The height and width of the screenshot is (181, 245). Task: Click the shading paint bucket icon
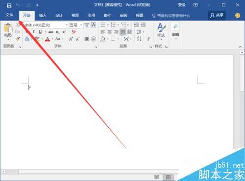click(103, 39)
